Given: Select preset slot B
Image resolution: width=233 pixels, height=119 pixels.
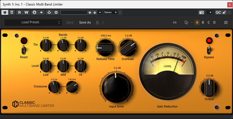Looking at the screenshot, I should coord(203,22).
